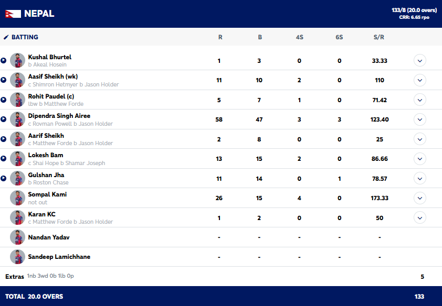Click play icon beside Gulshan Jha
The image size is (442, 306).
point(4,178)
